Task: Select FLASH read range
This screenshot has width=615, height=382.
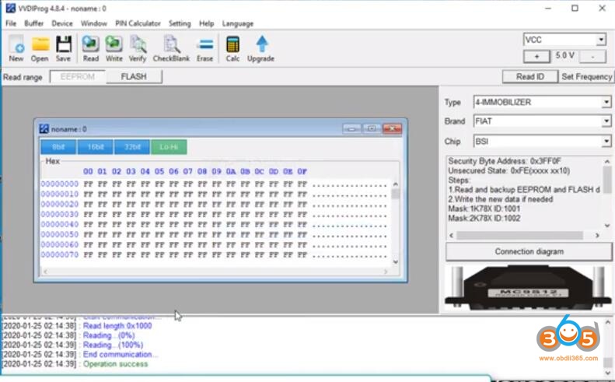Action: click(x=134, y=76)
